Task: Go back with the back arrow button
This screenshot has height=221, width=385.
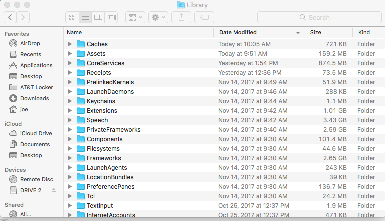Action: point(10,17)
